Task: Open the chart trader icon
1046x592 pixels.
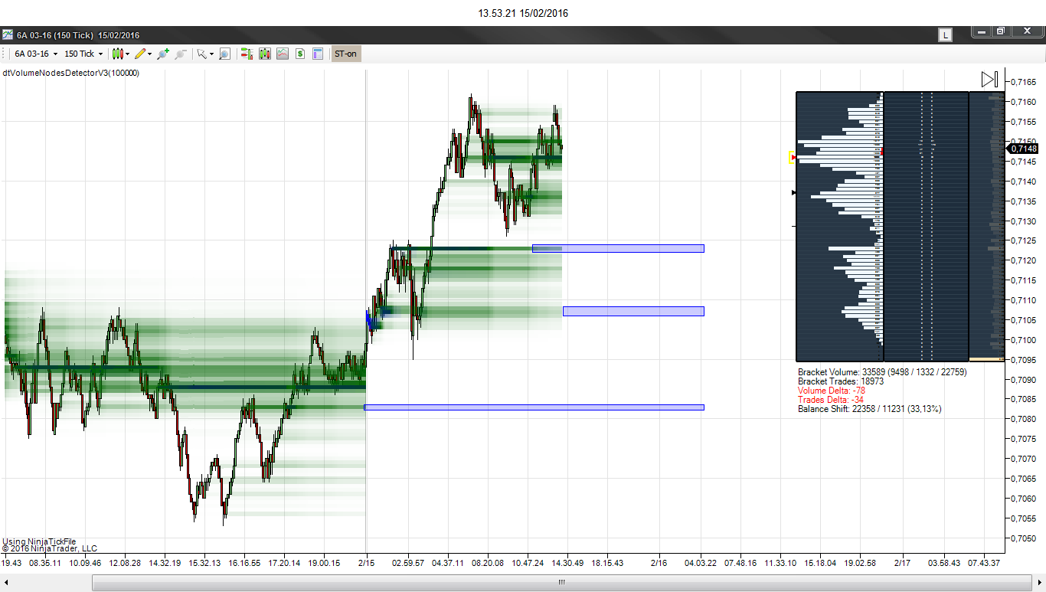Action: (x=247, y=54)
